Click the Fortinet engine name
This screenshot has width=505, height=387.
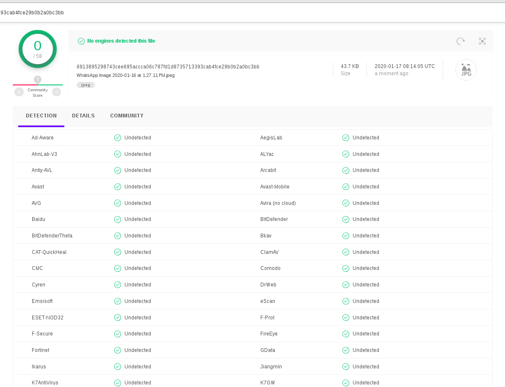point(41,350)
